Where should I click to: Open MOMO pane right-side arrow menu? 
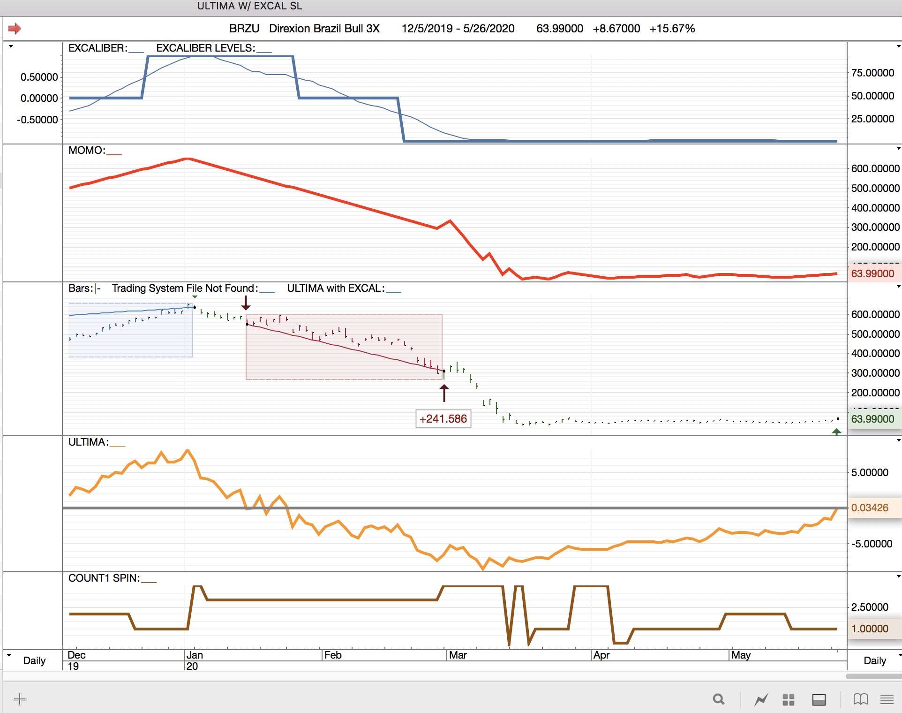point(898,149)
